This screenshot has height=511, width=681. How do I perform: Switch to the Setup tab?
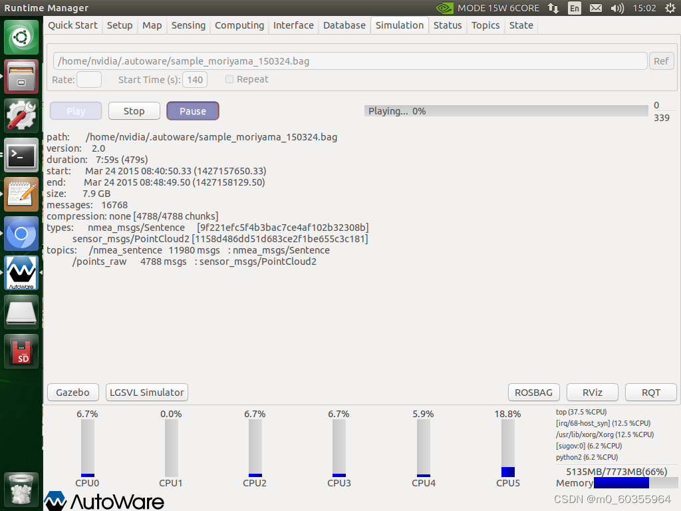point(120,25)
